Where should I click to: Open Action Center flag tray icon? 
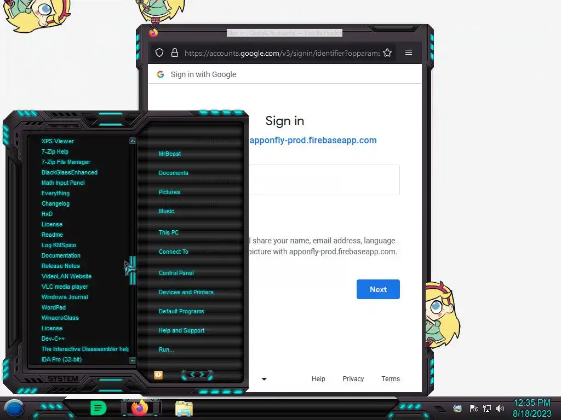click(474, 408)
